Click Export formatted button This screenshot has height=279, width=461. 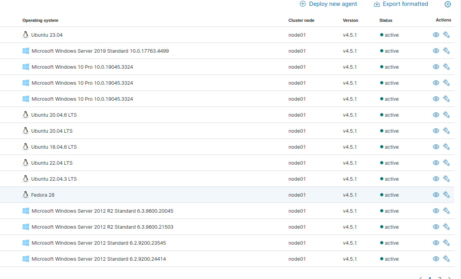[x=401, y=4]
